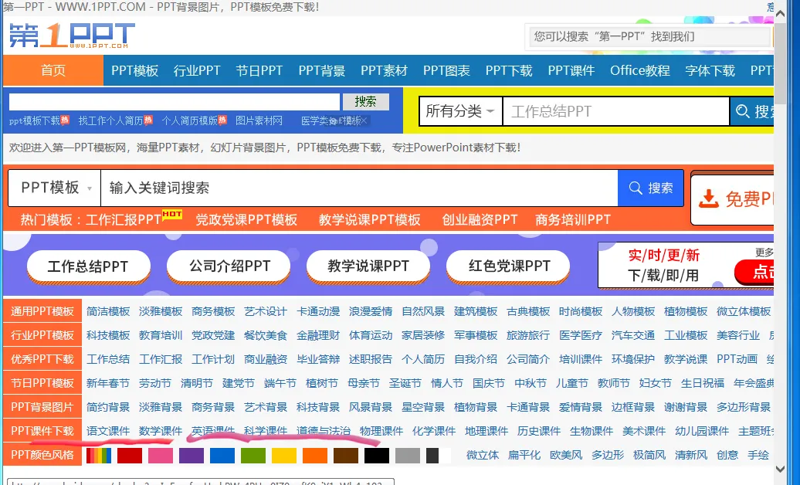Open the 找工作个人简历 link

[110, 120]
